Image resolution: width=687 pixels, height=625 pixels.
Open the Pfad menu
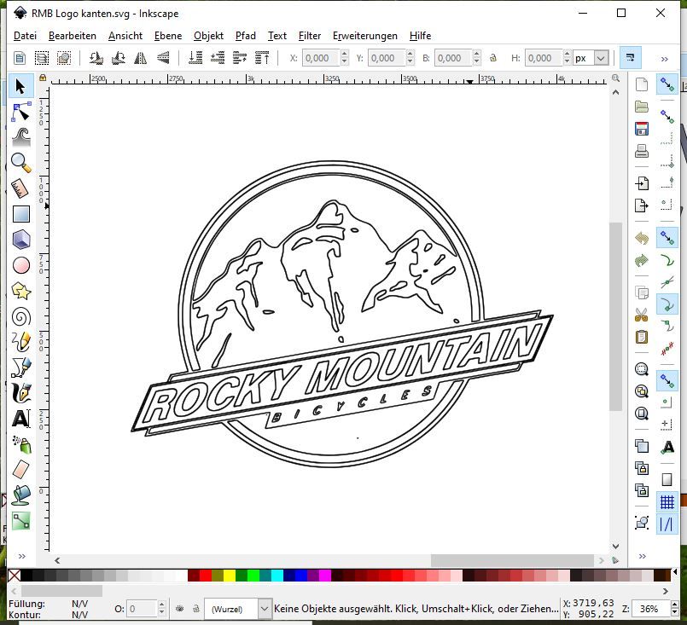pyautogui.click(x=245, y=36)
